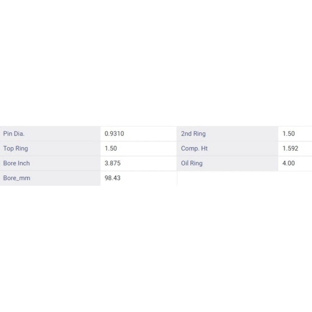Click the Oil Ring label
This screenshot has width=312, height=312.
pos(192,163)
